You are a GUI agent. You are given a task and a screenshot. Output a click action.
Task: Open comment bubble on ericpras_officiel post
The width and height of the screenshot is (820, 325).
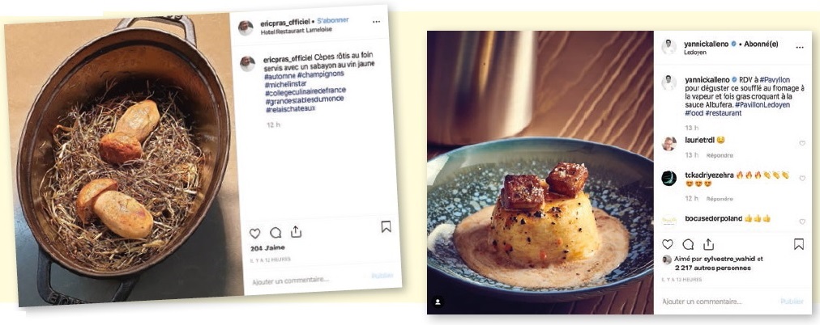tap(275, 233)
